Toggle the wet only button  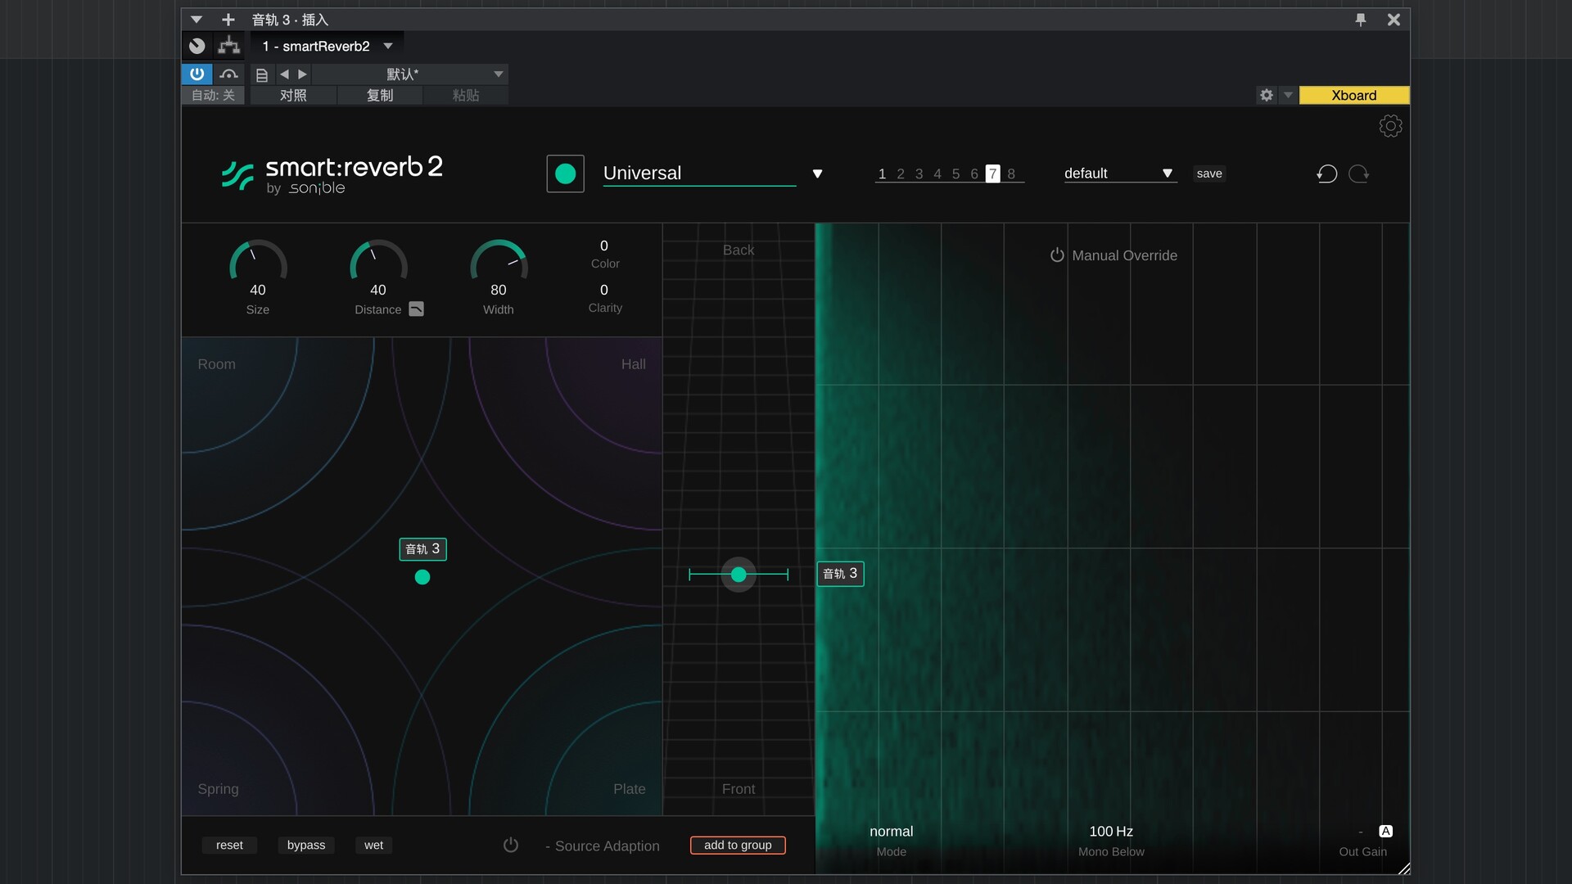point(373,845)
